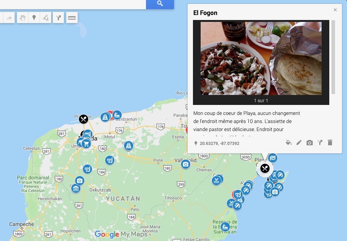The width and height of the screenshot is (347, 241).
Task: Open the style paint bucket for El Fogon
Action: click(x=288, y=143)
